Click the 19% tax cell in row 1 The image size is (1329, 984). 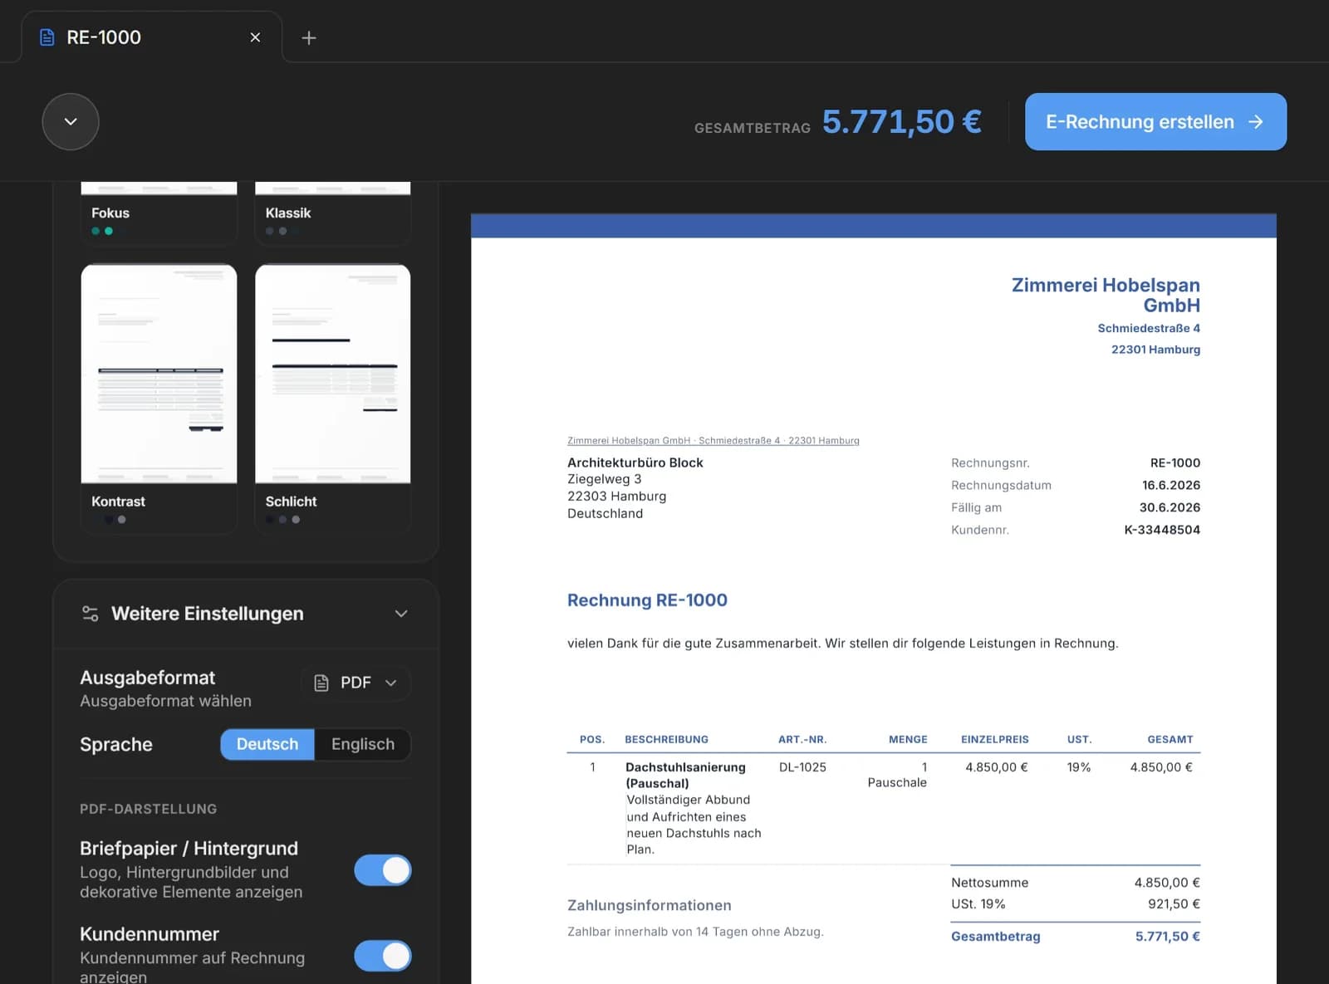(x=1078, y=767)
